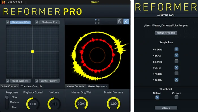
Task: Select the draw pen tool icon
Action: coord(126,21)
